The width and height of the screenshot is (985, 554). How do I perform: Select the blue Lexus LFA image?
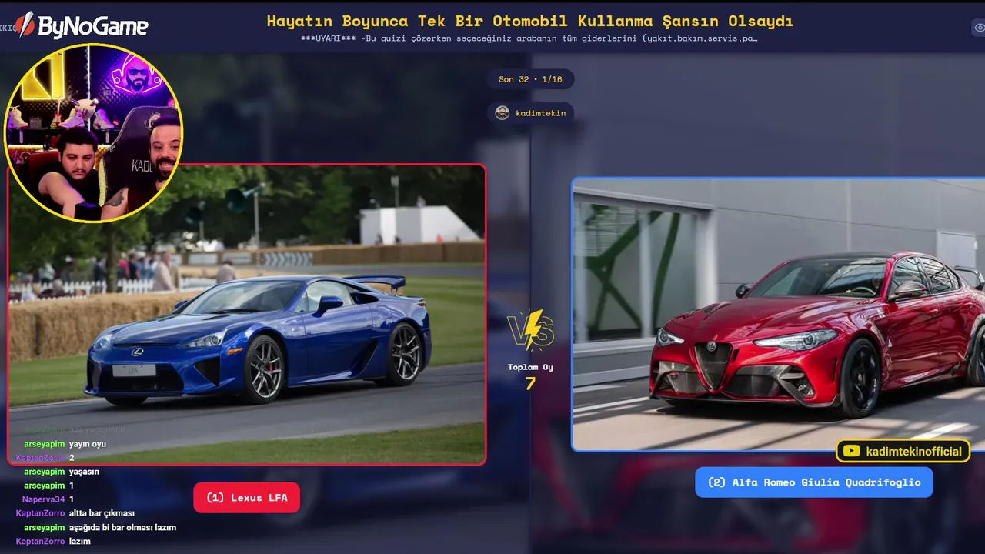246,314
